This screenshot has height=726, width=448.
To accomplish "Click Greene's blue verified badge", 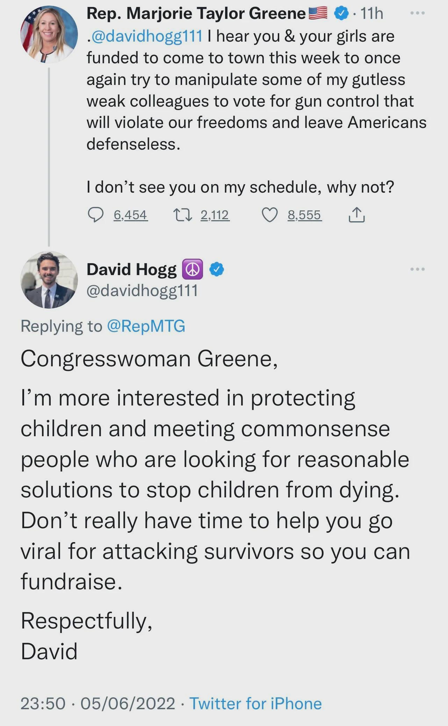I will click(x=341, y=13).
